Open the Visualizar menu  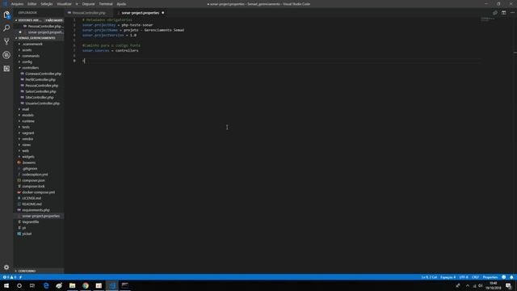pyautogui.click(x=64, y=4)
